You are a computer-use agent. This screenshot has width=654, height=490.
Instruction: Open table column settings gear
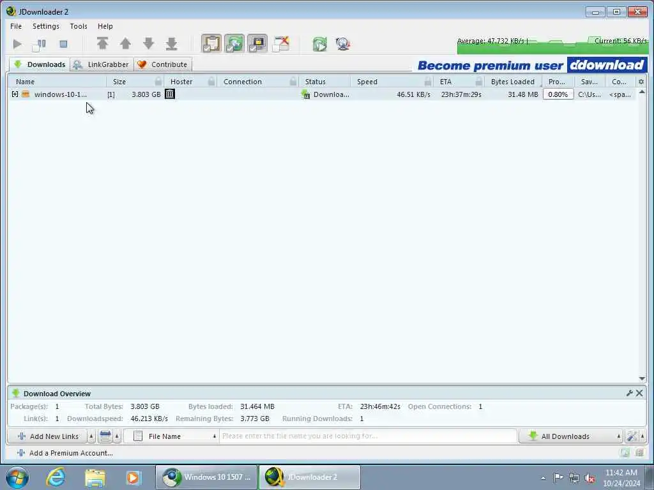click(x=641, y=82)
